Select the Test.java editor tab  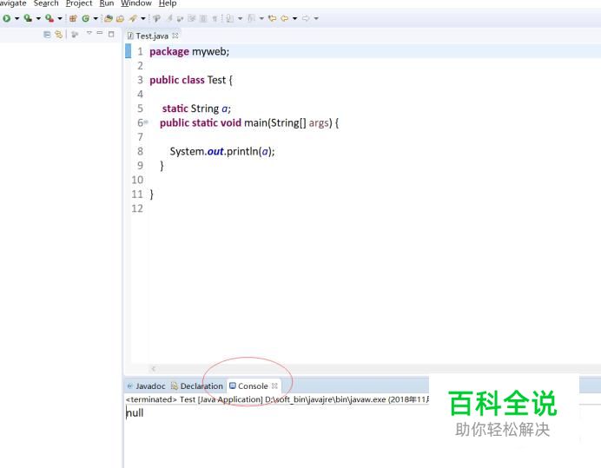point(152,36)
